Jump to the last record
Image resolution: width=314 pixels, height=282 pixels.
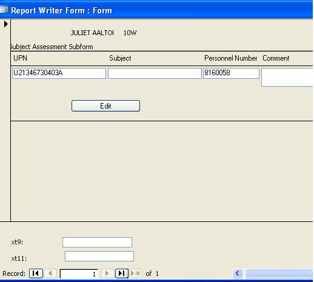click(122, 274)
